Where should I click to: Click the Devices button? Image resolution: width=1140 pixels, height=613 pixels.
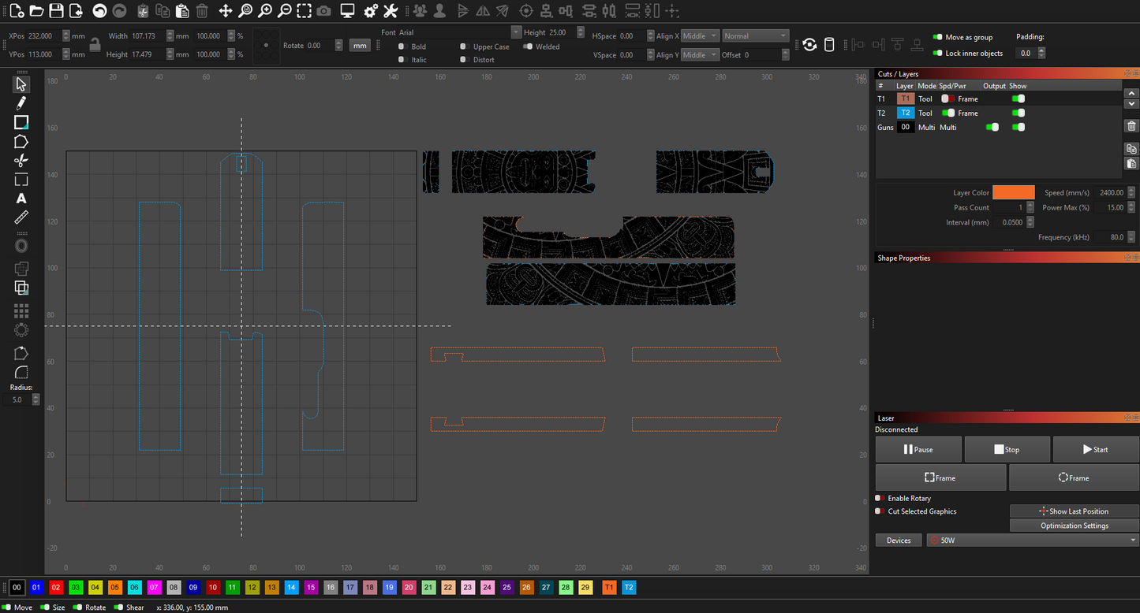tap(899, 540)
